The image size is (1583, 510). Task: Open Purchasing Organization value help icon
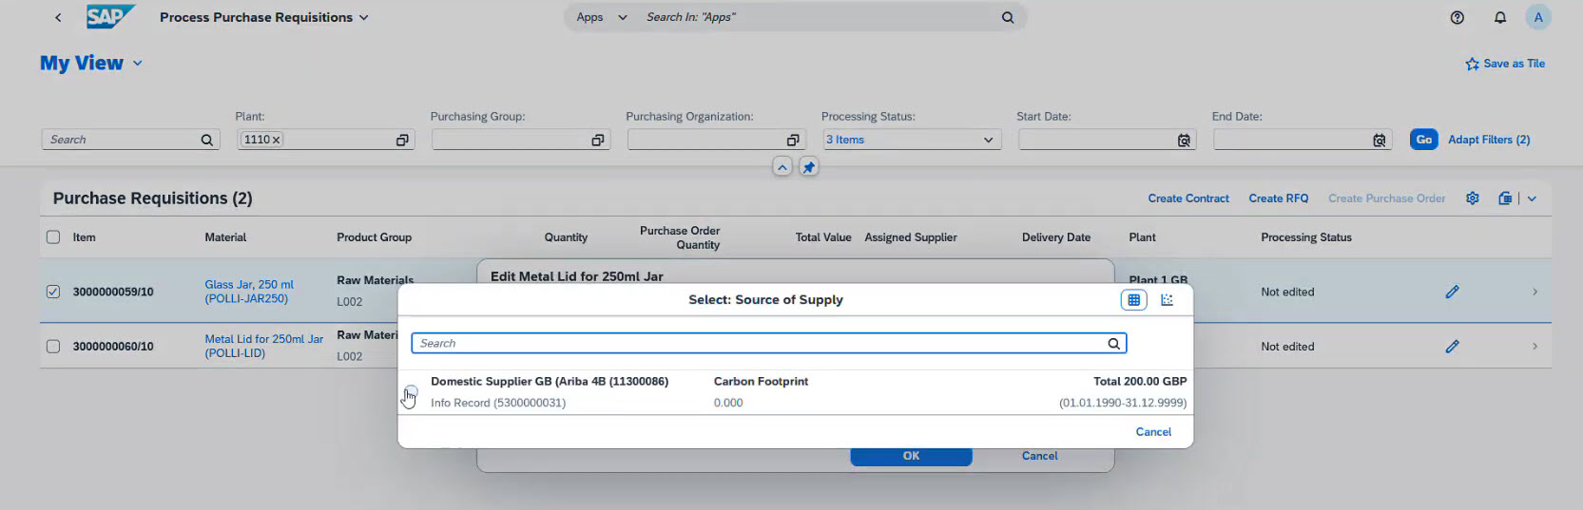[792, 140]
